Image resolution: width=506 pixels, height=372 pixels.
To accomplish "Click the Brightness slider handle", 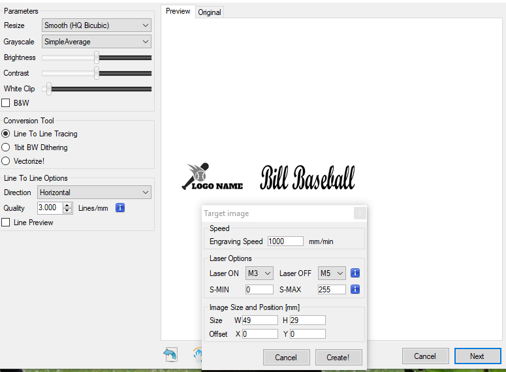I will (97, 57).
